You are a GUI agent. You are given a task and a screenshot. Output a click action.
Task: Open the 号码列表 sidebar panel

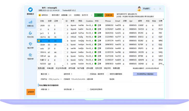tap(30, 56)
